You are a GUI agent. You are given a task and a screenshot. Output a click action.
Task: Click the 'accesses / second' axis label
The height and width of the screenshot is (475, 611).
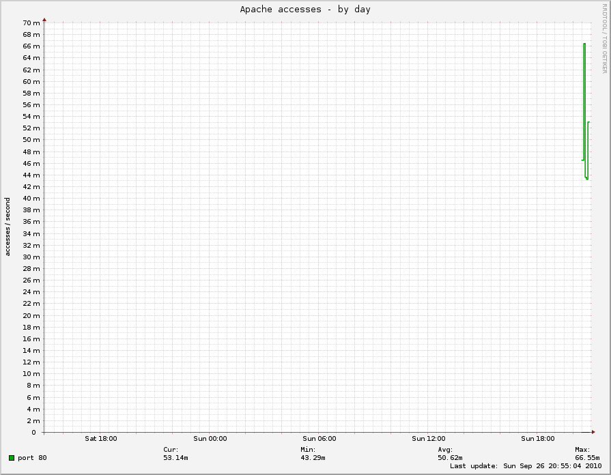(x=8, y=227)
